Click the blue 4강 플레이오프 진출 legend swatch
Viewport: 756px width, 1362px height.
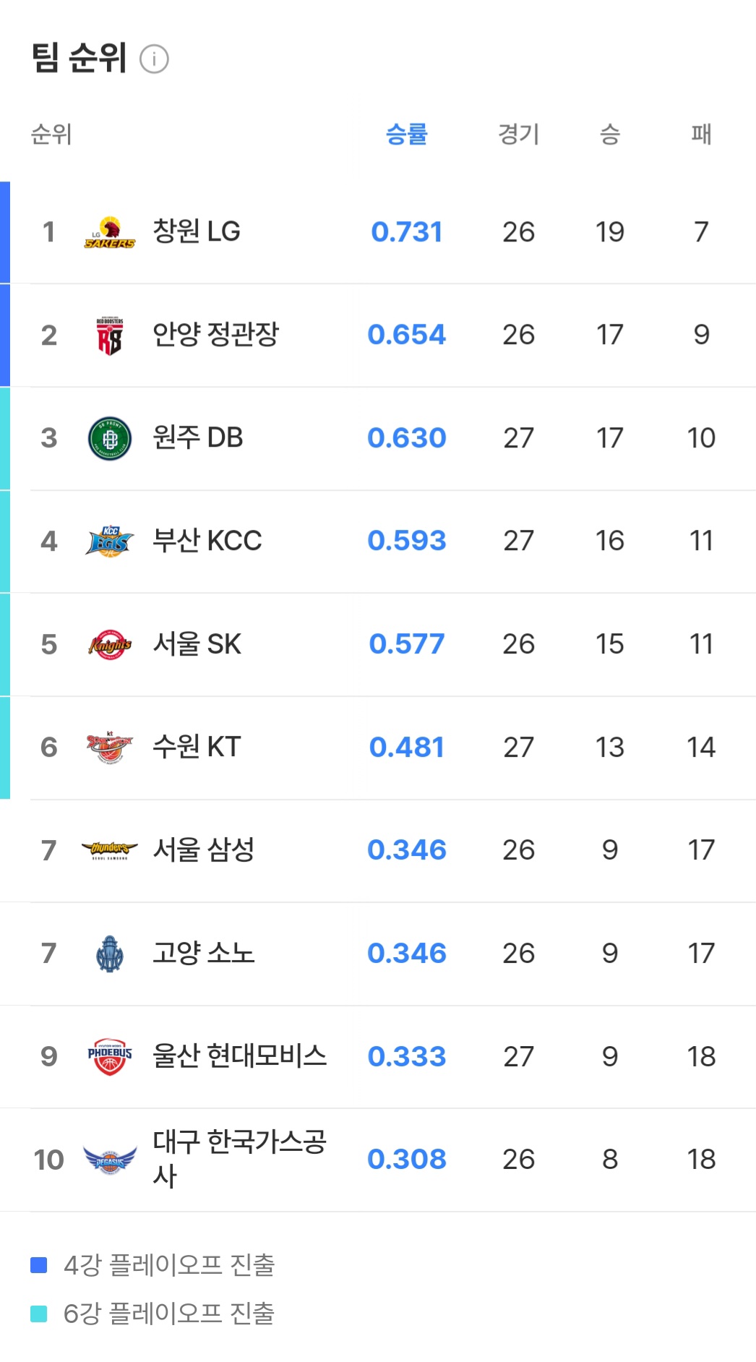(39, 1265)
